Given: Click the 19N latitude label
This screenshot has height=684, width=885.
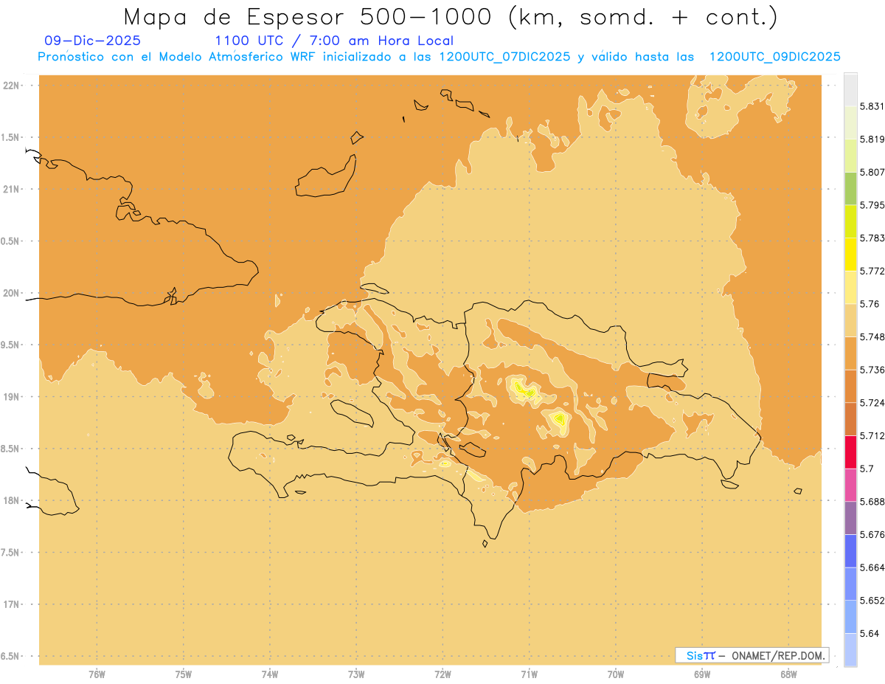Looking at the screenshot, I should [13, 396].
